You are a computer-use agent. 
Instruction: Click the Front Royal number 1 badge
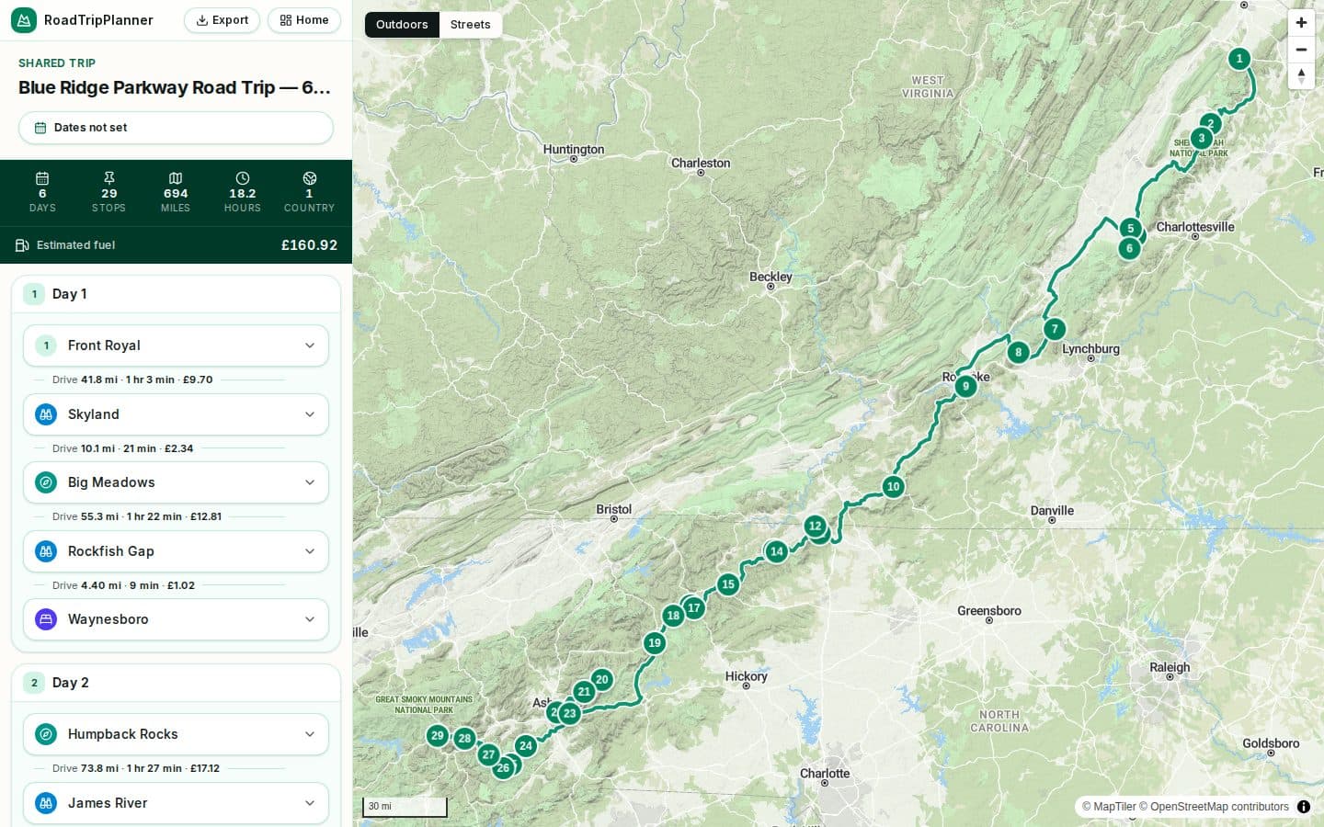pos(46,346)
